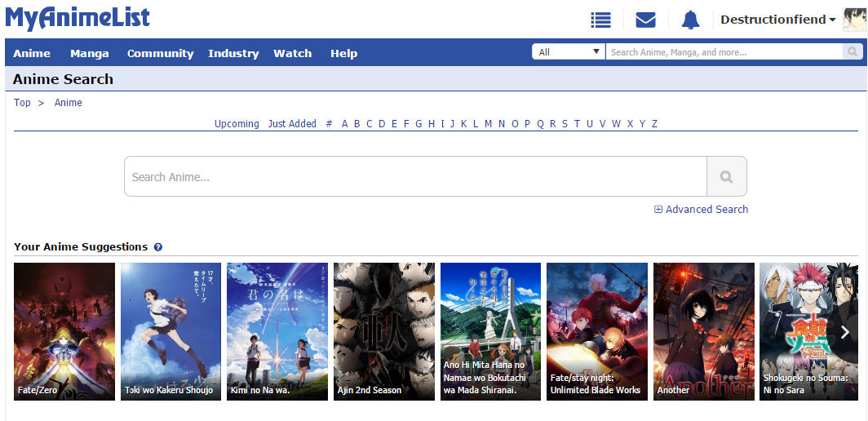Click the Just Added link

point(292,124)
